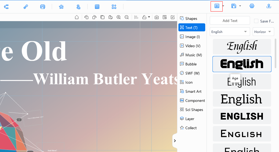Click the pencil edit icon
The width and height of the screenshot is (279, 152).
(172, 17)
